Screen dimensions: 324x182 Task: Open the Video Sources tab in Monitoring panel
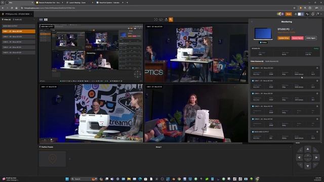(257, 62)
